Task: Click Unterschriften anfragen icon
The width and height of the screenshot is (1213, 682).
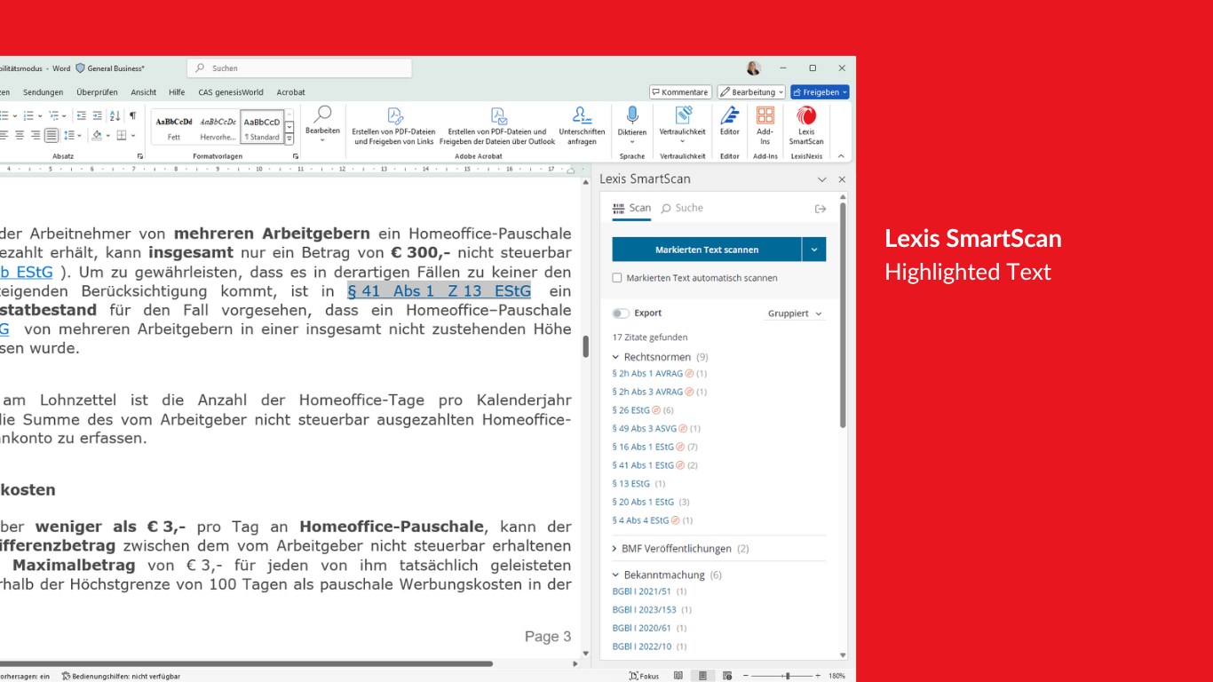Action: tap(582, 125)
